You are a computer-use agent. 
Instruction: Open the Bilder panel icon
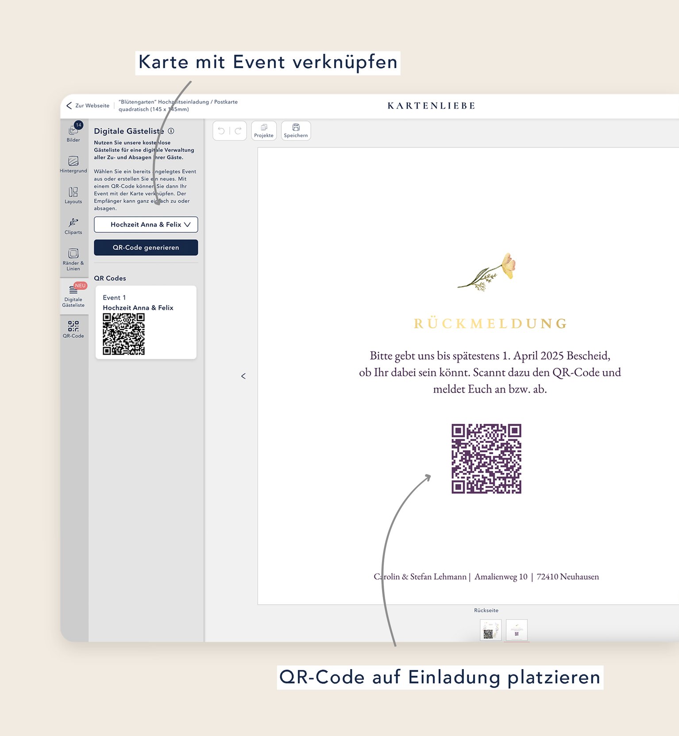[73, 132]
